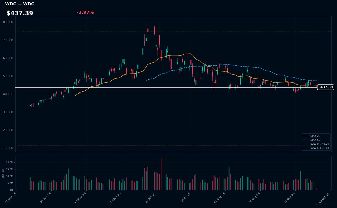
Task: Click the 10.0M volume axis label
Action: [10, 176]
